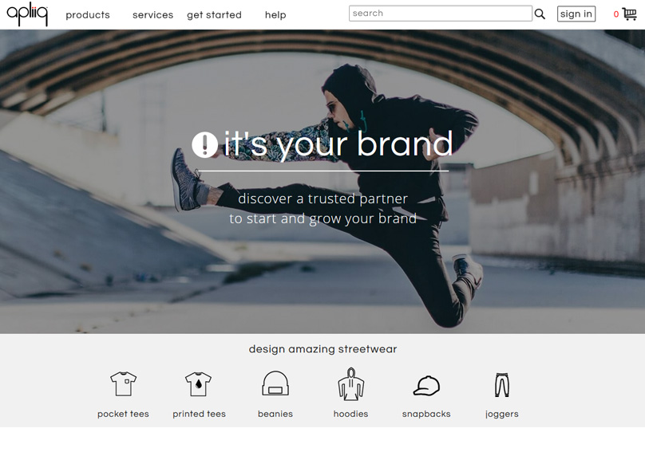
Task: Open the help menu
Action: click(275, 15)
